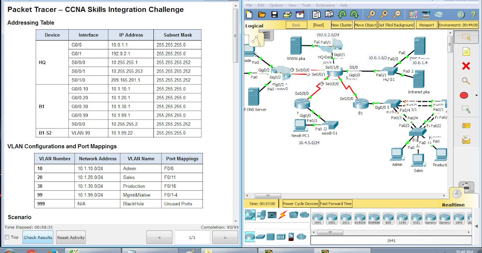This screenshot has height=253, width=482.
Task: Select the End Devices category icon
Action: click(x=261, y=215)
